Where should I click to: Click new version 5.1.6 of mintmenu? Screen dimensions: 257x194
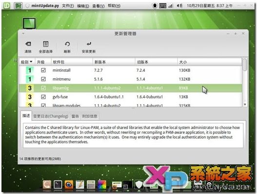click(x=99, y=79)
